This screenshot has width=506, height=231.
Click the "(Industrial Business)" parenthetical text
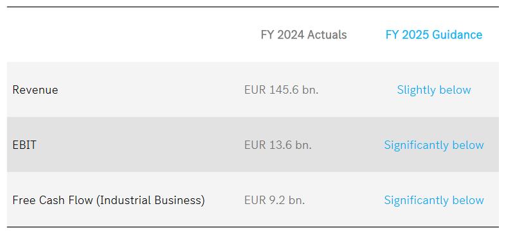(150, 200)
